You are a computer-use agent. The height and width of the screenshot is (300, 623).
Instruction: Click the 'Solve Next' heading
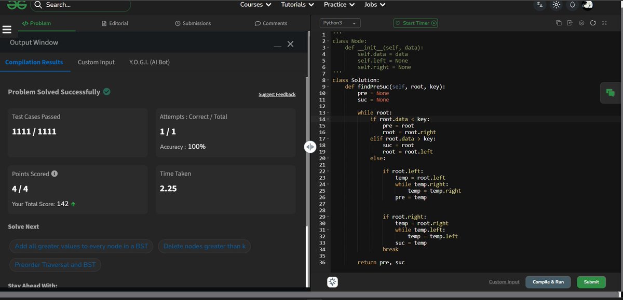tap(23, 227)
